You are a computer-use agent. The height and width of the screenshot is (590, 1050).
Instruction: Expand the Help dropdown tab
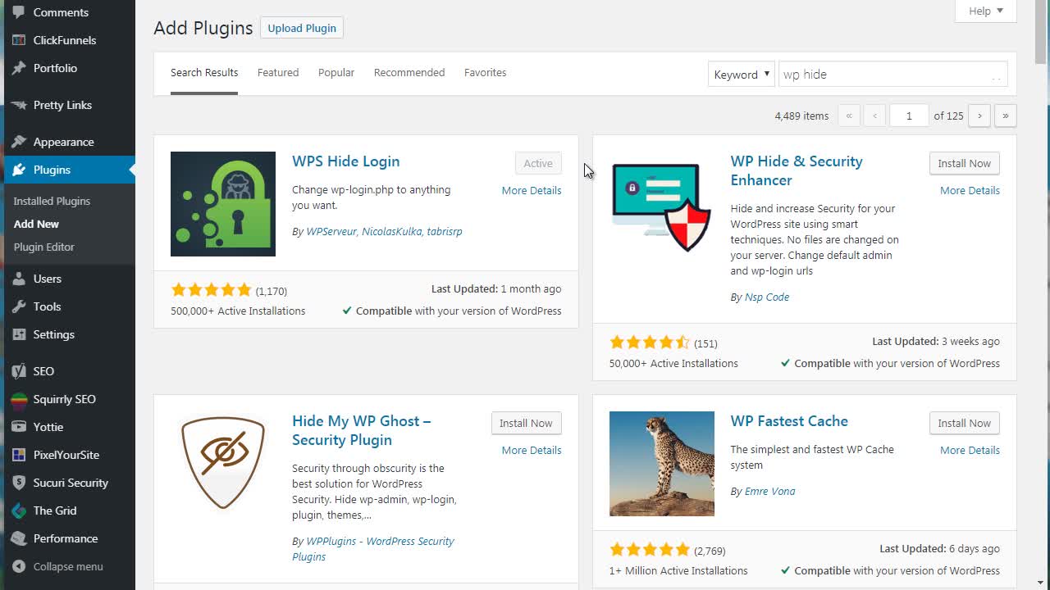coord(986,11)
